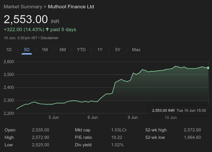Click the Open value 2,535.00
The width and height of the screenshot is (212, 152).
(x=41, y=130)
